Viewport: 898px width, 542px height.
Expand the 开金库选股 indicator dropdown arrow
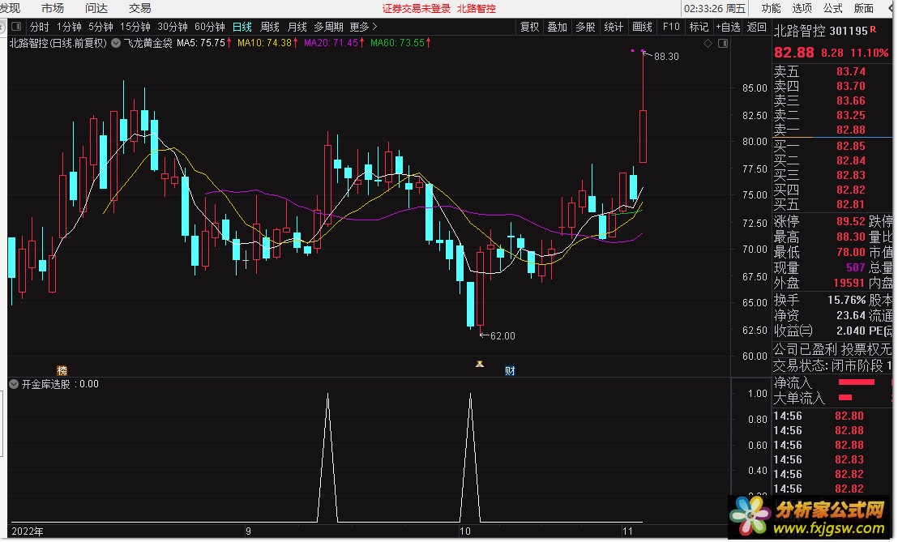[14, 384]
